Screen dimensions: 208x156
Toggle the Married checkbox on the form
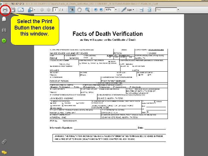pyautogui.click(x=109, y=62)
